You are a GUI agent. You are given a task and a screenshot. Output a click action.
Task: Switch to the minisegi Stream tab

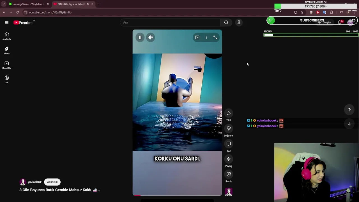(x=29, y=4)
